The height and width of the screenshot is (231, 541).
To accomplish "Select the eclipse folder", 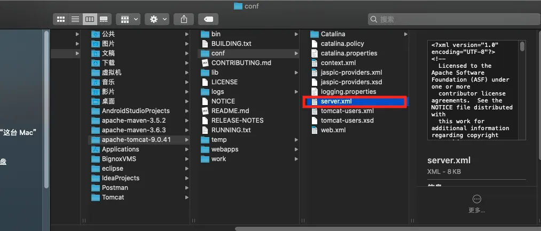I will click(139, 169).
